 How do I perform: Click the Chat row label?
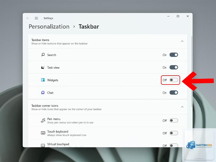click(x=50, y=93)
